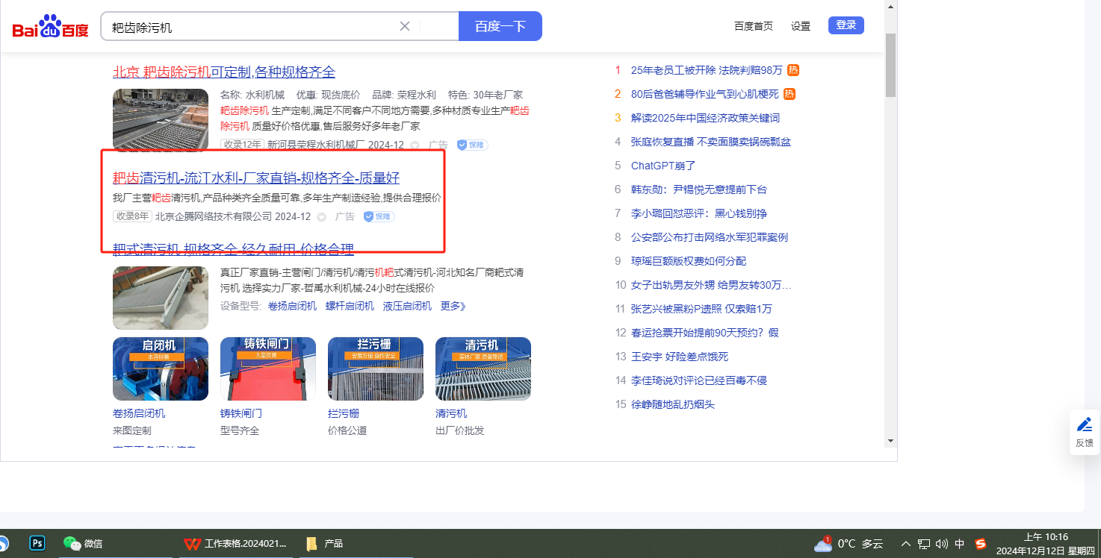Open 拦污栅 caption link under image
This screenshot has height=558, width=1101.
344,413
